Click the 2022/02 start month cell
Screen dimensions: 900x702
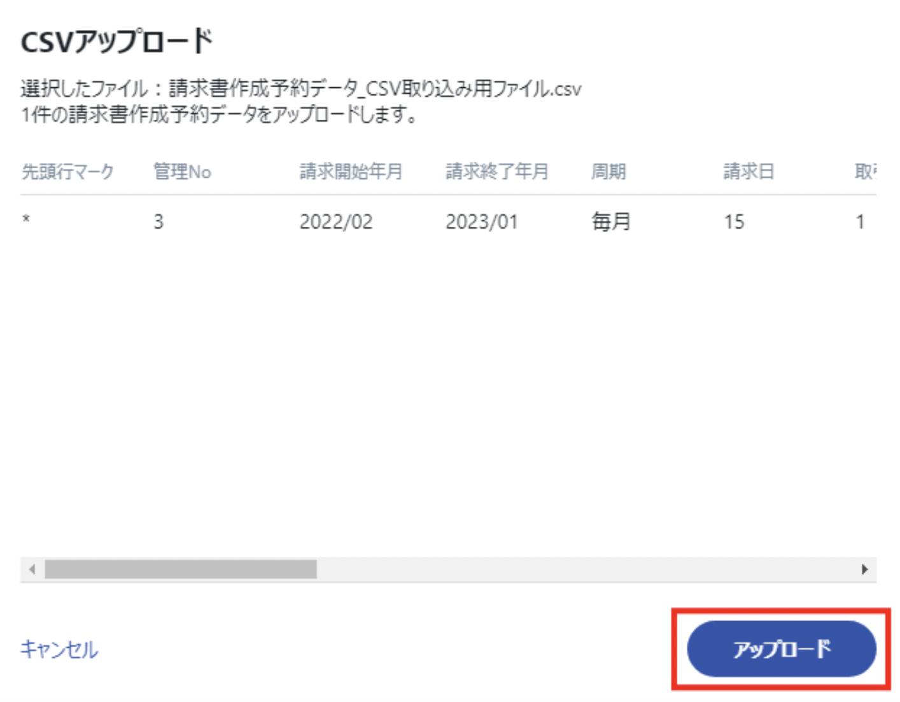tap(336, 222)
